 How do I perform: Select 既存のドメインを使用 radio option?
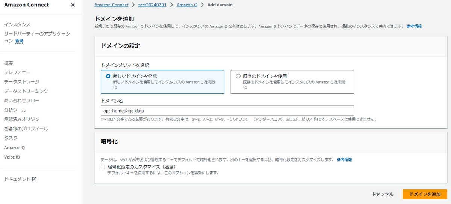[238, 76]
